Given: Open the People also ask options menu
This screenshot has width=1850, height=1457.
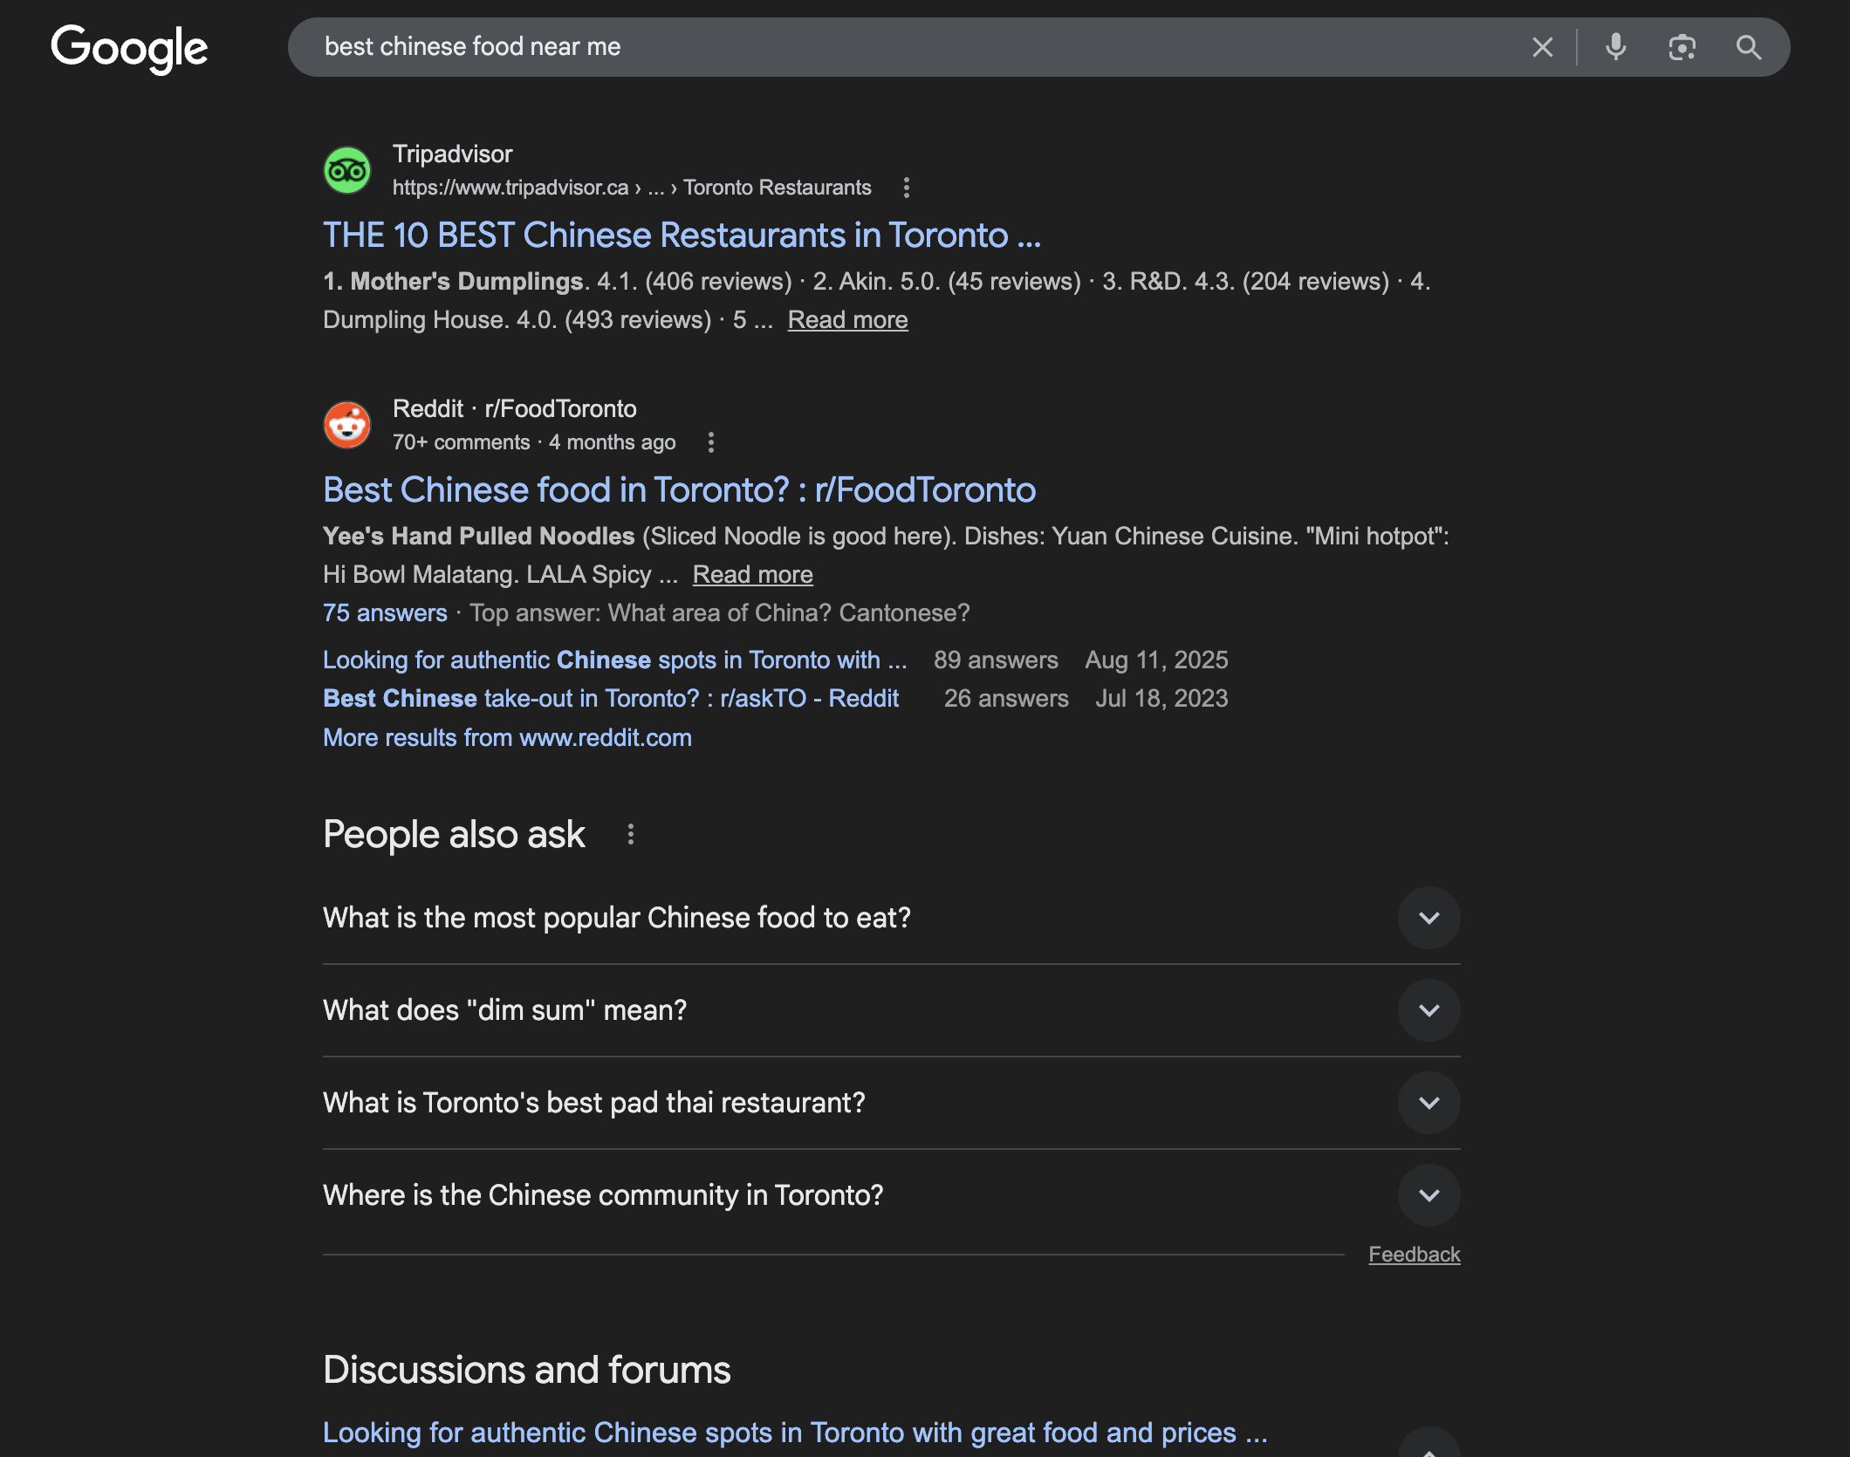Looking at the screenshot, I should pyautogui.click(x=630, y=835).
